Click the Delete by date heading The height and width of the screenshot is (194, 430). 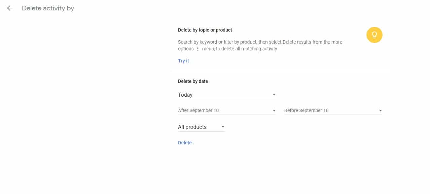pyautogui.click(x=193, y=81)
